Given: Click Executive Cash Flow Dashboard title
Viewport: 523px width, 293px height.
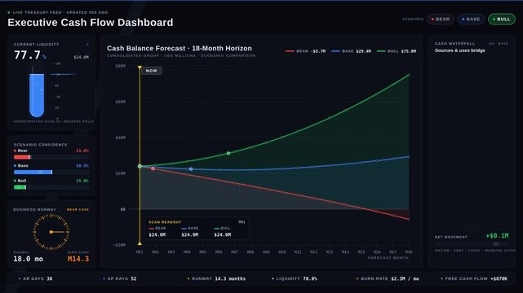Looking at the screenshot, I should click(91, 22).
